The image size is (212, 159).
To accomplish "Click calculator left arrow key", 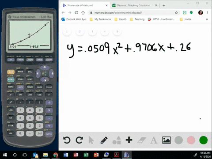I will 38,73.
